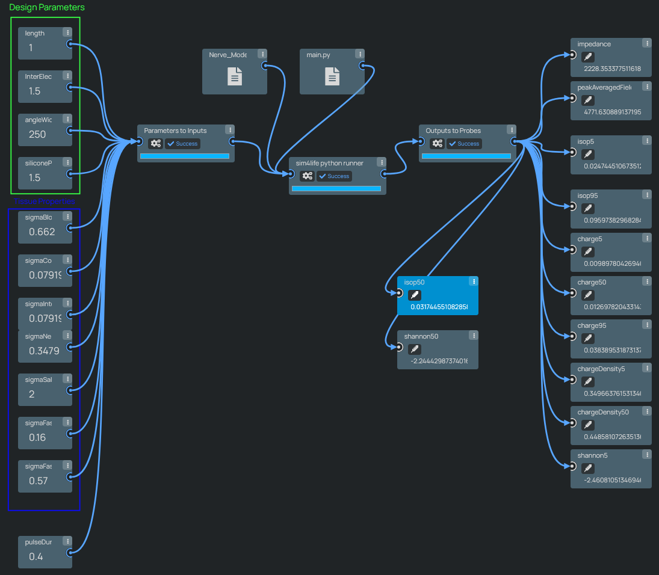The image size is (659, 575).
Task: Open the options menu on the impedance node
Action: click(647, 43)
